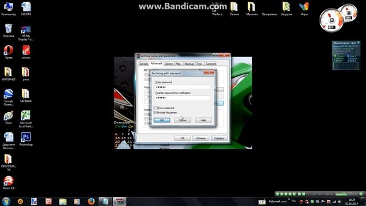Open the volume speaker tray icon
366x206 pixels.
[340, 201]
